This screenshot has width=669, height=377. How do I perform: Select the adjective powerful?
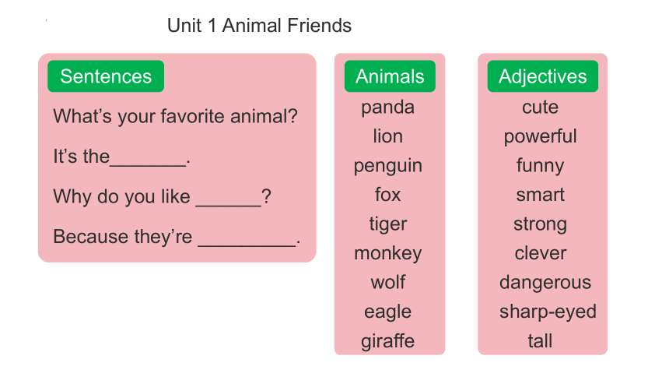tap(540, 137)
